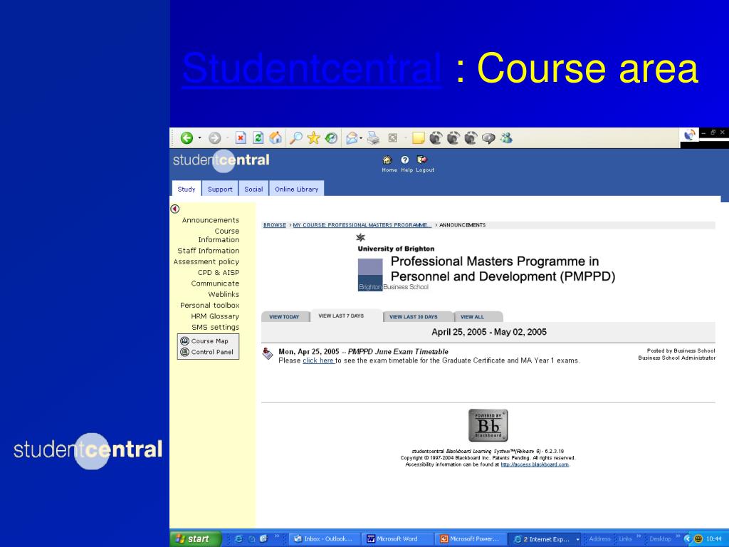Open Search with the magnifying glass icon
Viewport: 729px width, 547px height.
tap(295, 137)
